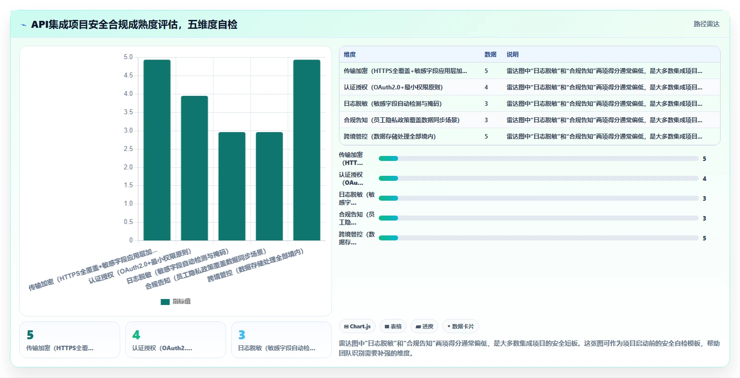
Task: Click the dashboard title API集成项目安全合规成熟度评估
Action: (x=134, y=24)
